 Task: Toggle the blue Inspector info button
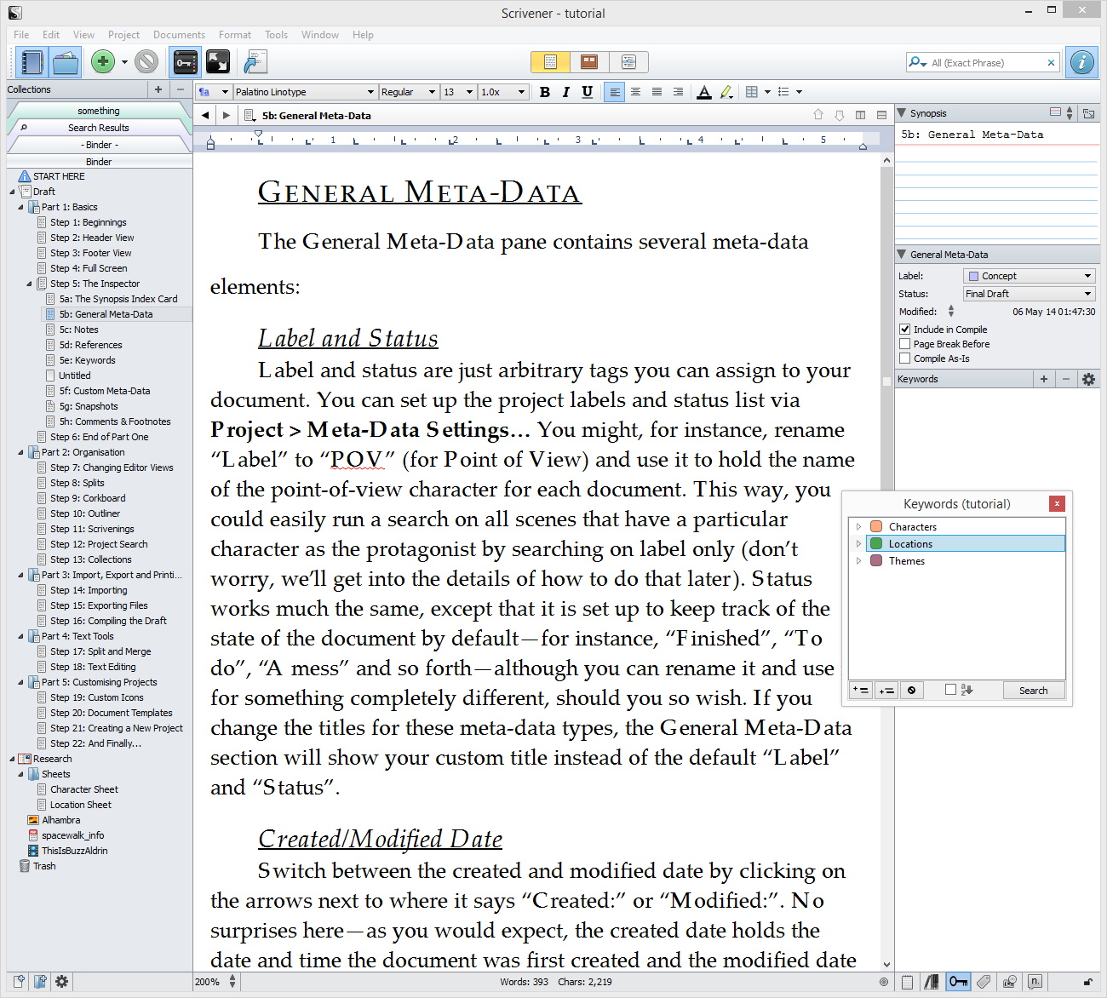click(x=1082, y=62)
